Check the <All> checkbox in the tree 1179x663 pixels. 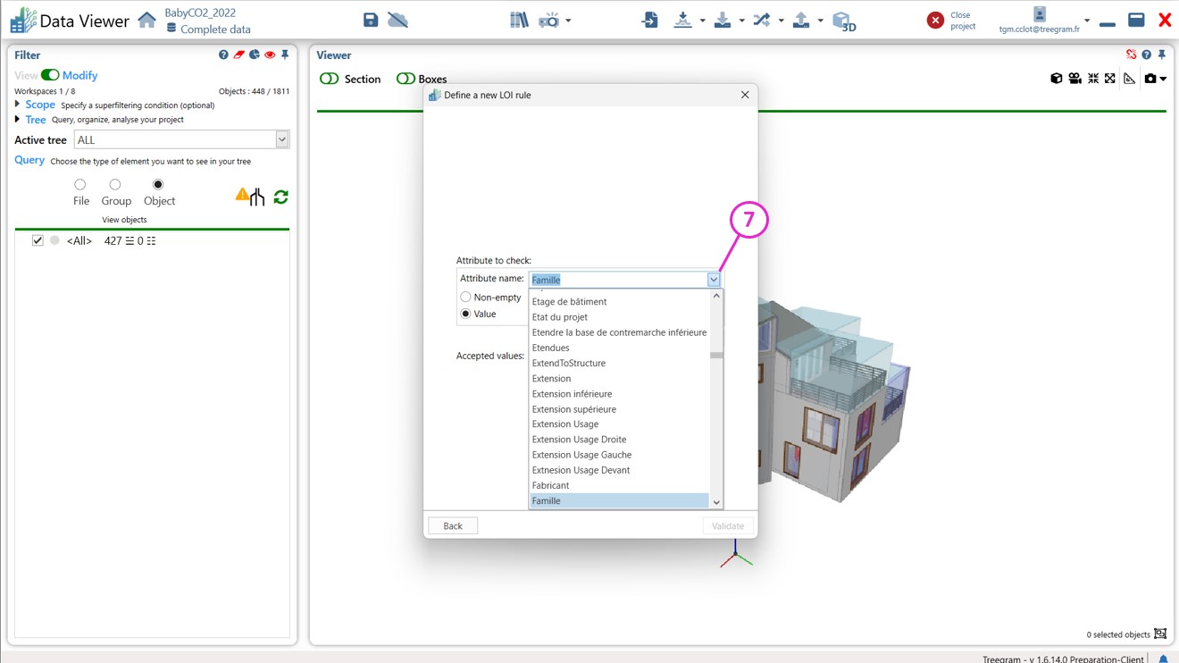click(x=38, y=240)
